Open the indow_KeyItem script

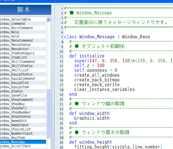coord(23,137)
